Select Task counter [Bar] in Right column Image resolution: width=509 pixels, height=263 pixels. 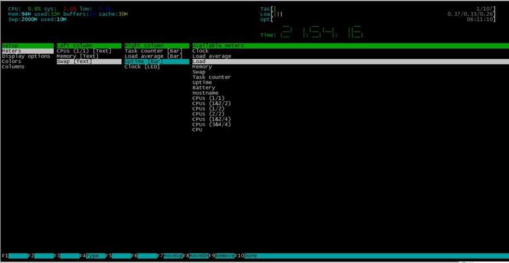coord(153,51)
